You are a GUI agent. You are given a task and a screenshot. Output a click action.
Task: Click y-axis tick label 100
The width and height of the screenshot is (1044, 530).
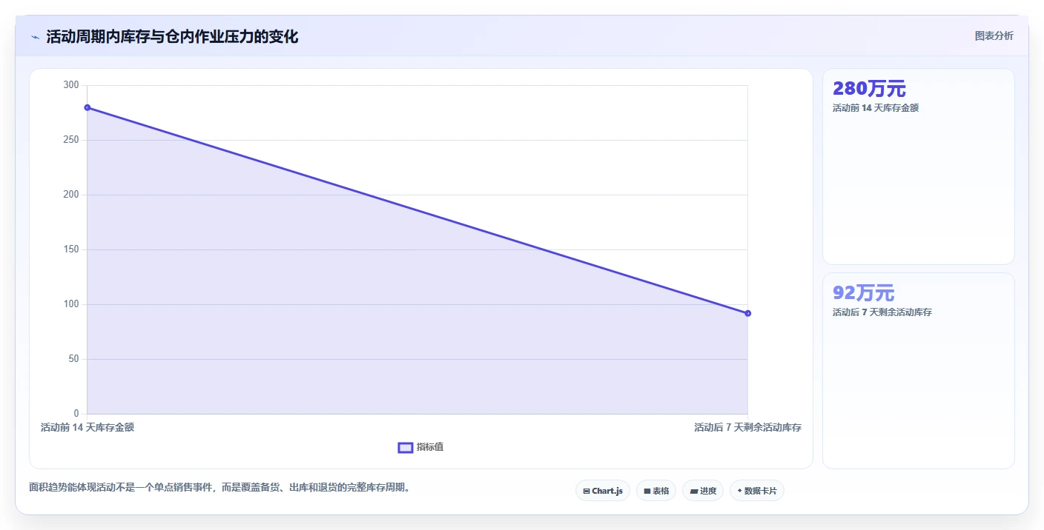71,305
